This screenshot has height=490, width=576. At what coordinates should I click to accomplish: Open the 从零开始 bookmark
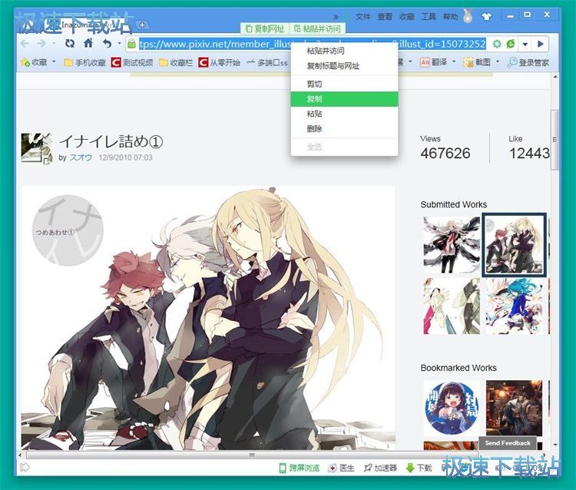220,62
